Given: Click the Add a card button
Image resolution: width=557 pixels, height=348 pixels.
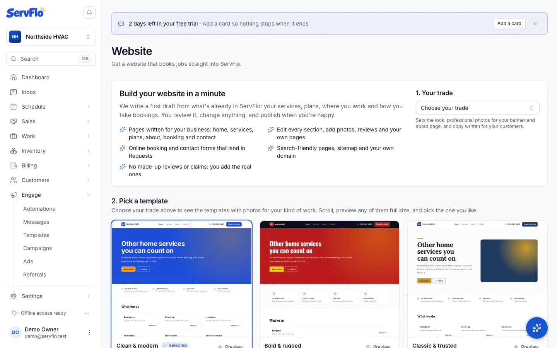Looking at the screenshot, I should pyautogui.click(x=509, y=24).
